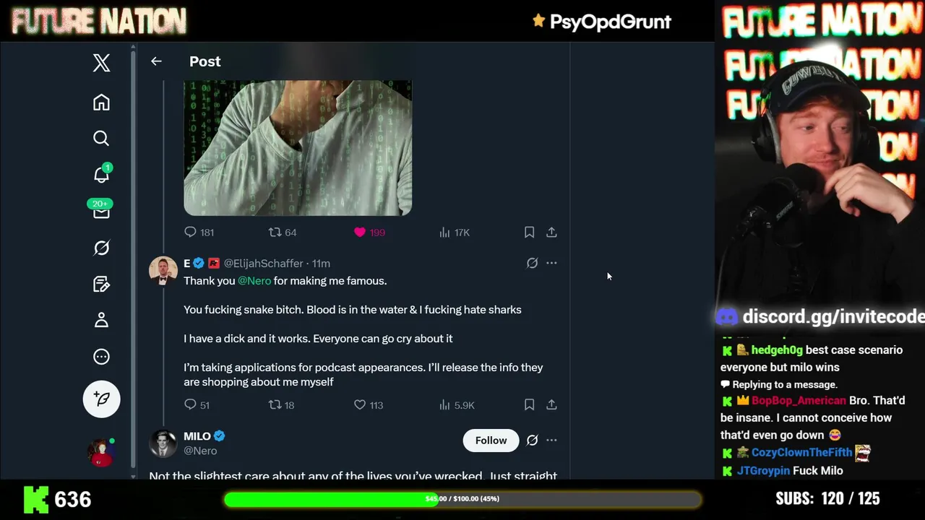
Task: Open the X logo home icon
Action: coord(101,63)
